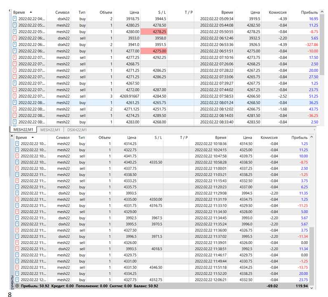Click the sell icon of the trade closed 06:12:46
Screen dimensions: 328x297
[14, 38]
